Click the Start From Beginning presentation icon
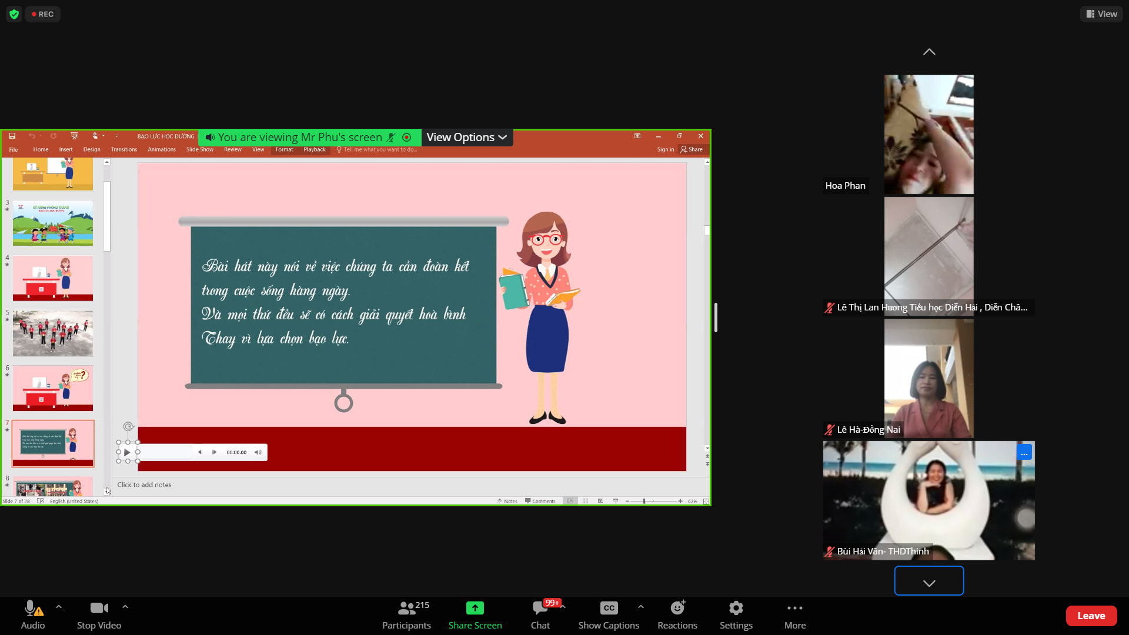The width and height of the screenshot is (1129, 635). [74, 136]
